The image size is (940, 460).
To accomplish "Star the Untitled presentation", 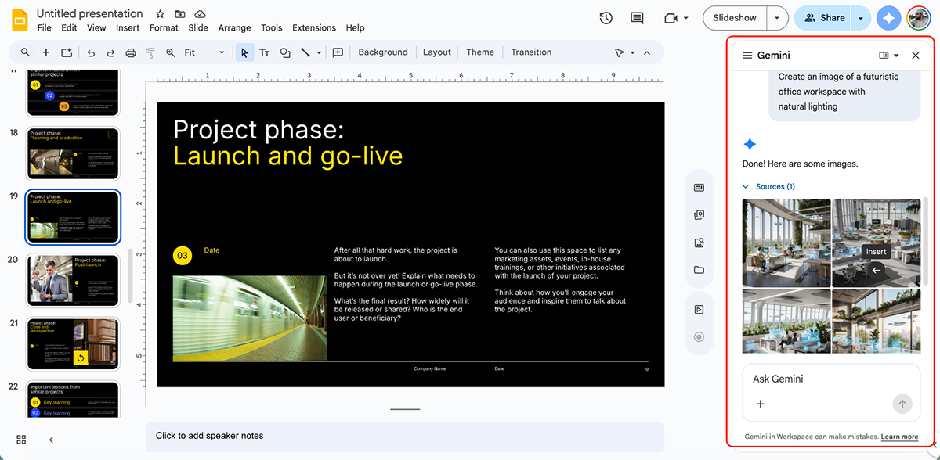I will tap(159, 13).
